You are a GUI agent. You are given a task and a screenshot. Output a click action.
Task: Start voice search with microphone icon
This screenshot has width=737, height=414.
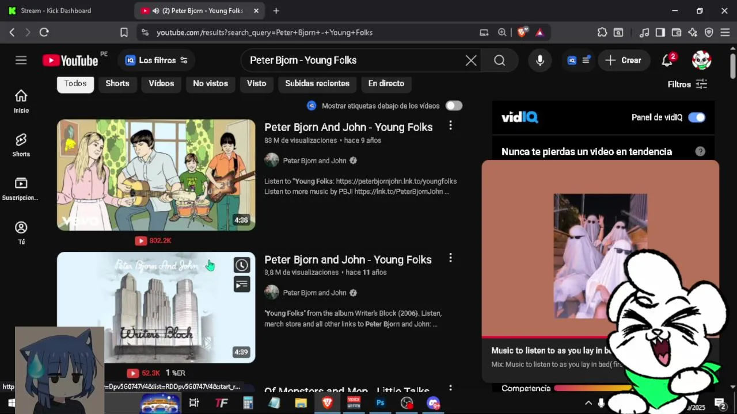tap(540, 60)
